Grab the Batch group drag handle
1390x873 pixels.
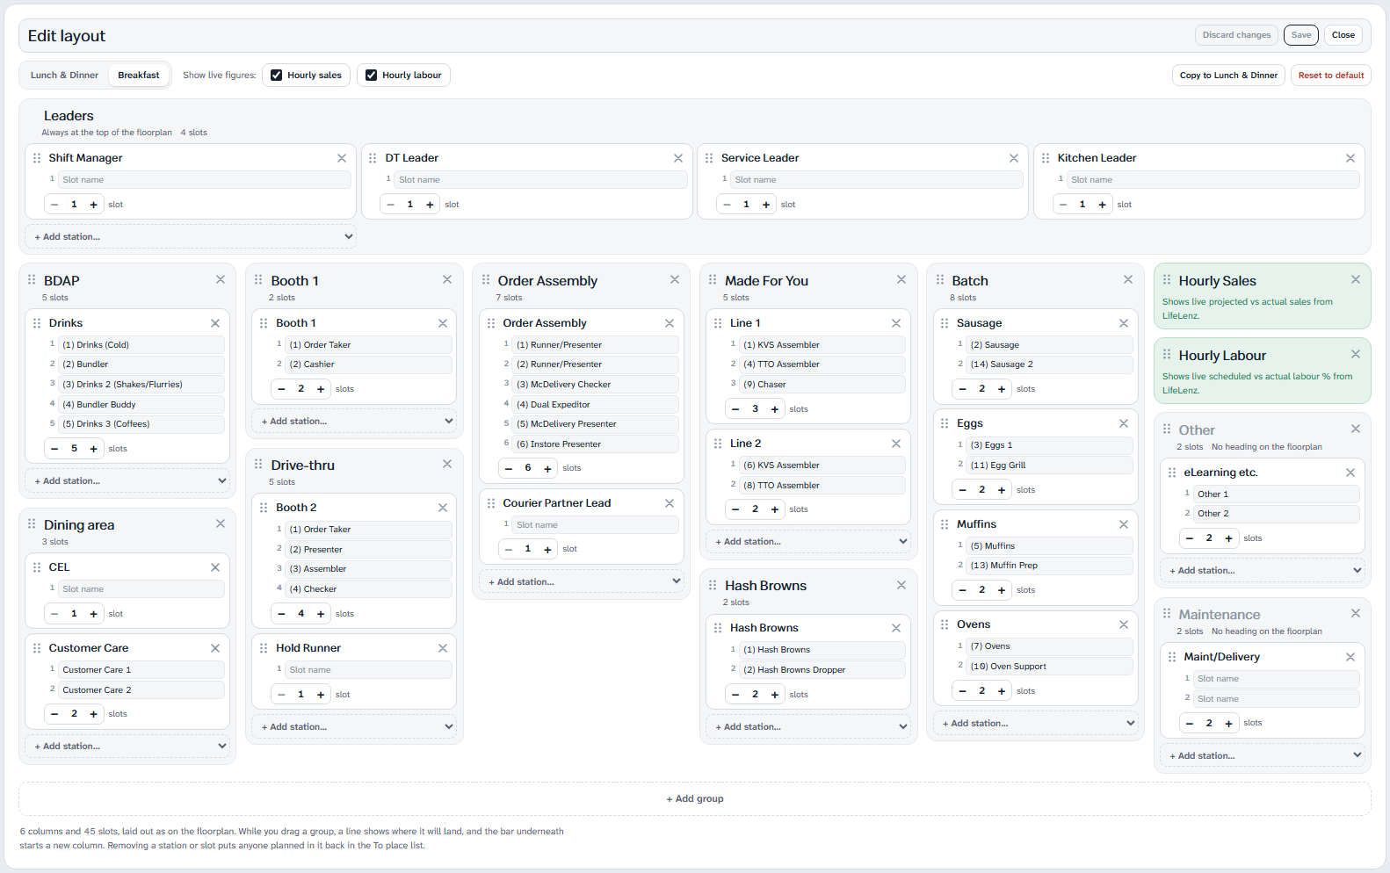pyautogui.click(x=940, y=280)
